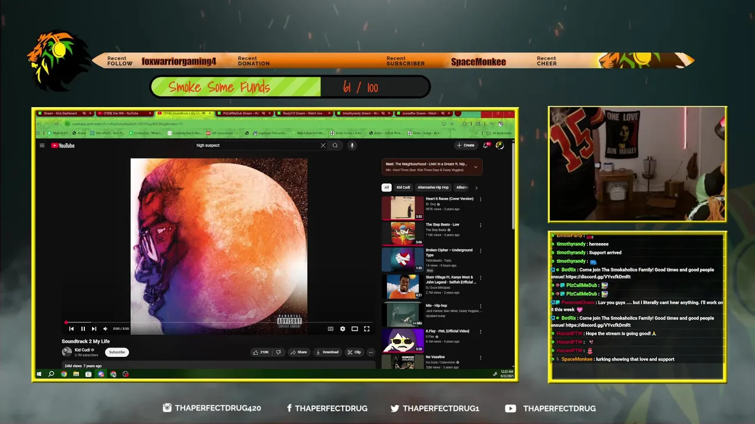The height and width of the screenshot is (424, 755).
Task: Clear the 'high suspect' search text
Action: [323, 145]
